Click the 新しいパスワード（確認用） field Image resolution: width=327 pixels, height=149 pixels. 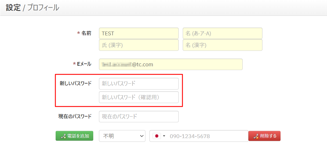pos(139,97)
